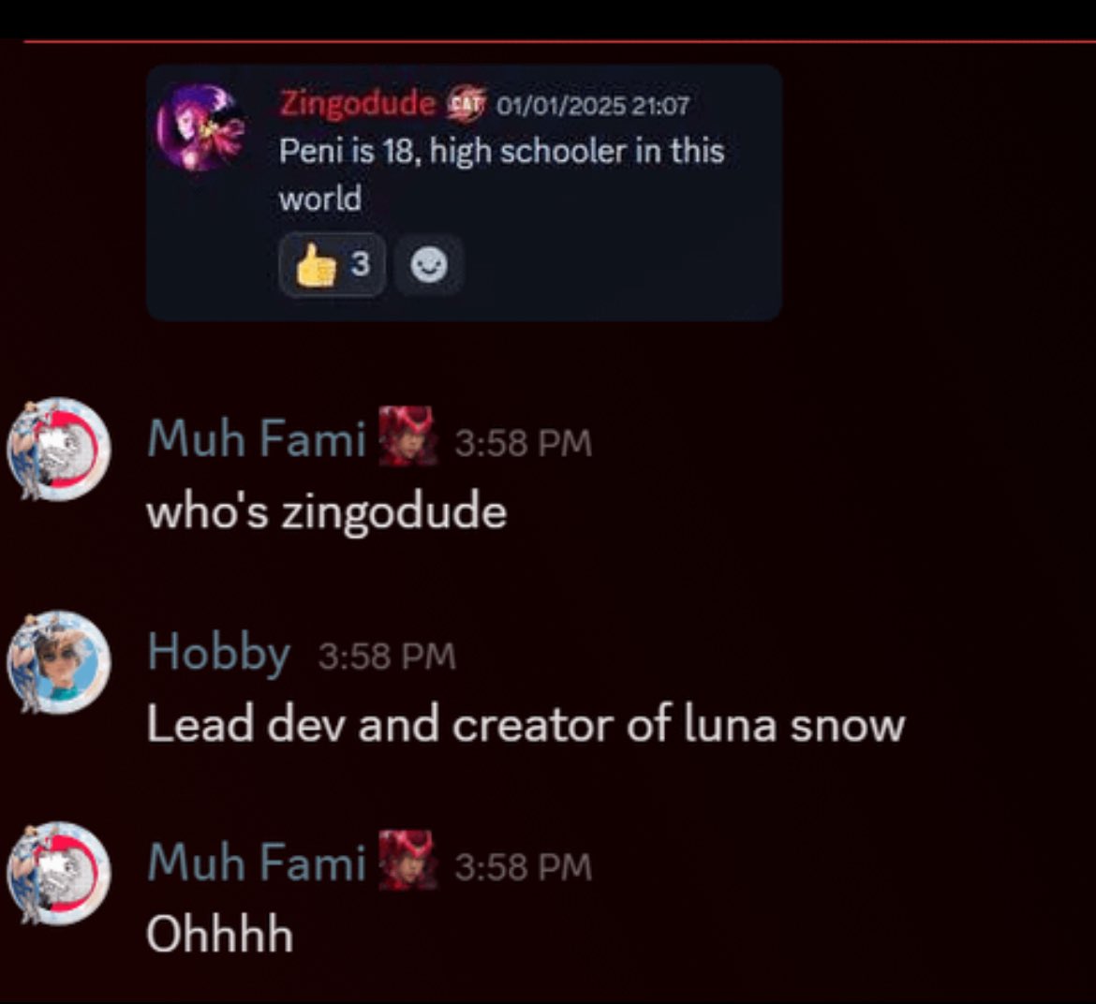Click the 'Ohhhh' message text

[x=219, y=934]
